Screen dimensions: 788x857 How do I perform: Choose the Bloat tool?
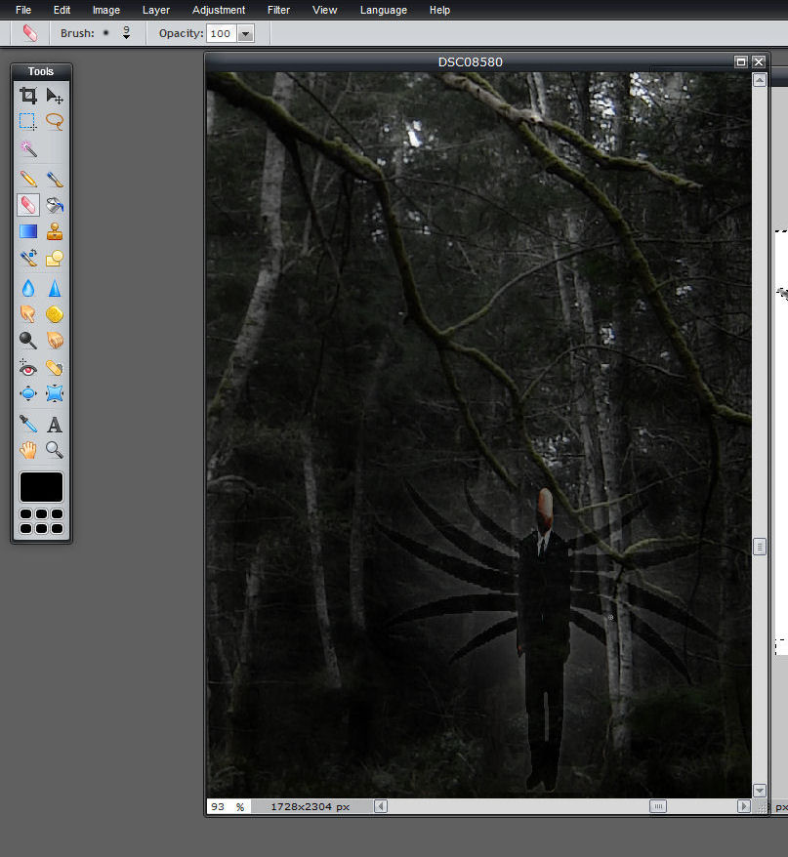(28, 393)
